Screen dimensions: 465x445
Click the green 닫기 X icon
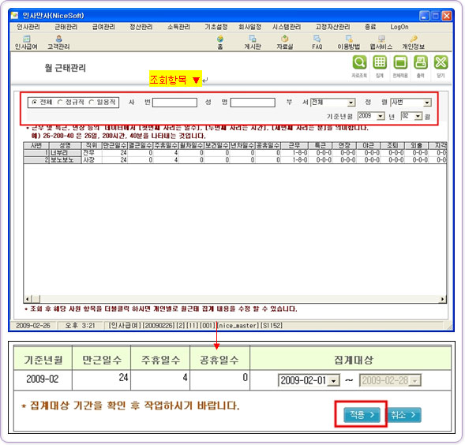[x=441, y=63]
